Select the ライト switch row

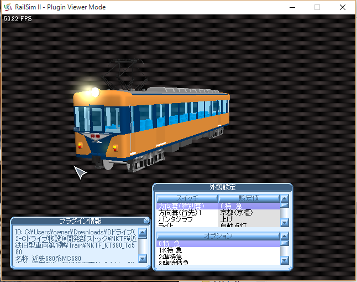point(187,225)
